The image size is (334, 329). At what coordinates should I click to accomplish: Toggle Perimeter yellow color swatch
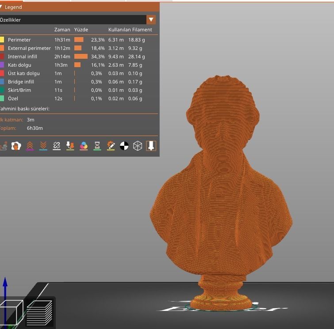2,40
